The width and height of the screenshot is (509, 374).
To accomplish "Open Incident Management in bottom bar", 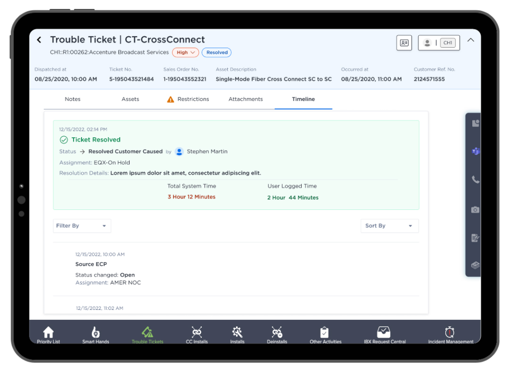I will pyautogui.click(x=450, y=335).
